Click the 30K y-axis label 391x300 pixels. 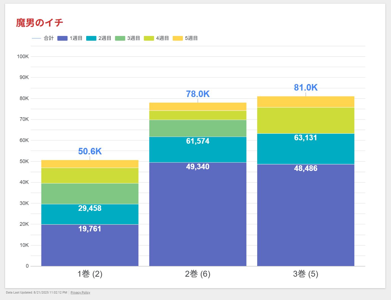[24, 203]
